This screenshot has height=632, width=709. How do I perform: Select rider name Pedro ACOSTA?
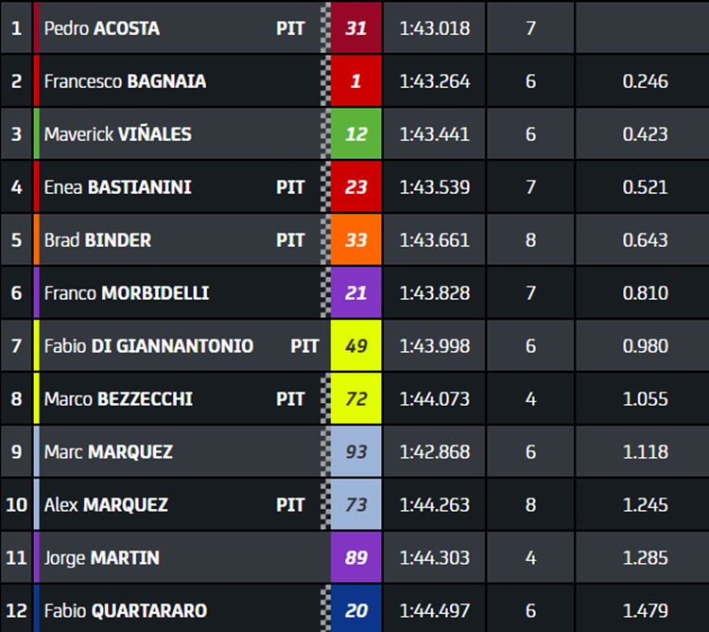(x=102, y=28)
